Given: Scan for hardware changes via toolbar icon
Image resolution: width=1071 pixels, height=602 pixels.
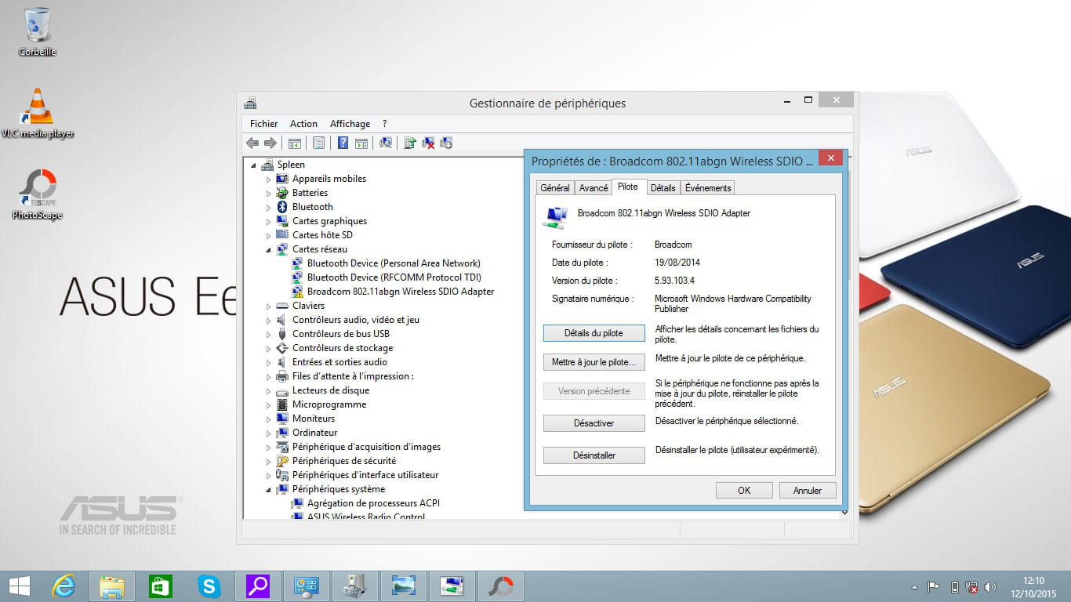Looking at the screenshot, I should [385, 143].
